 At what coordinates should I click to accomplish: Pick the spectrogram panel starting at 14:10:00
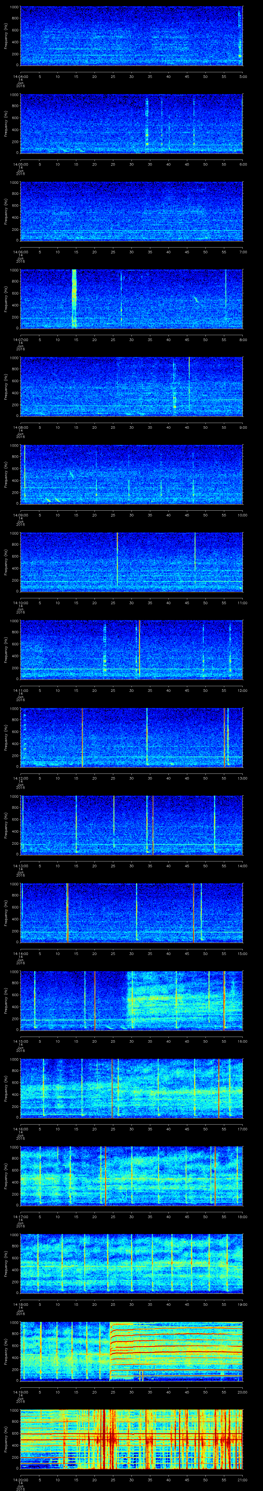pyautogui.click(x=131, y=562)
